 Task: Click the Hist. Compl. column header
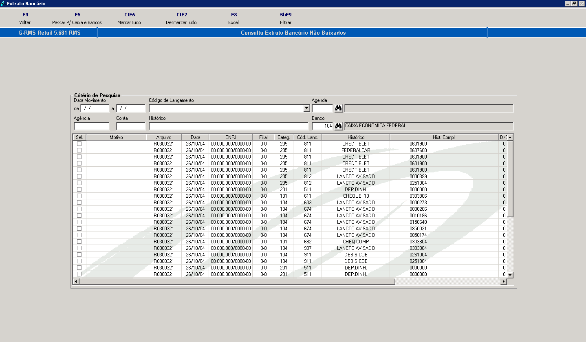444,137
